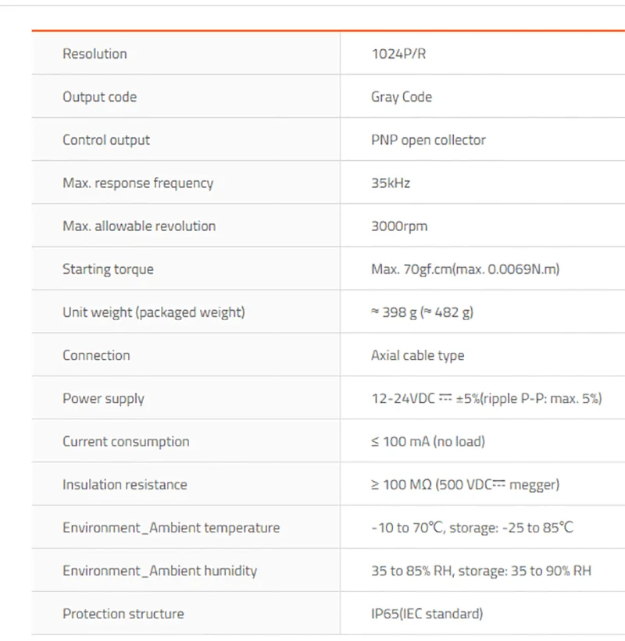This screenshot has width=625, height=641.
Task: Select the PNP open collector text
Action: tap(428, 140)
